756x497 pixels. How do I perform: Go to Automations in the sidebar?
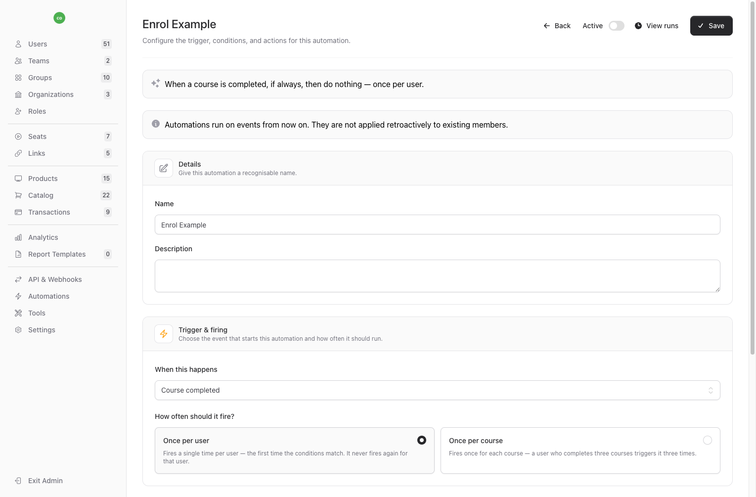coord(63,296)
